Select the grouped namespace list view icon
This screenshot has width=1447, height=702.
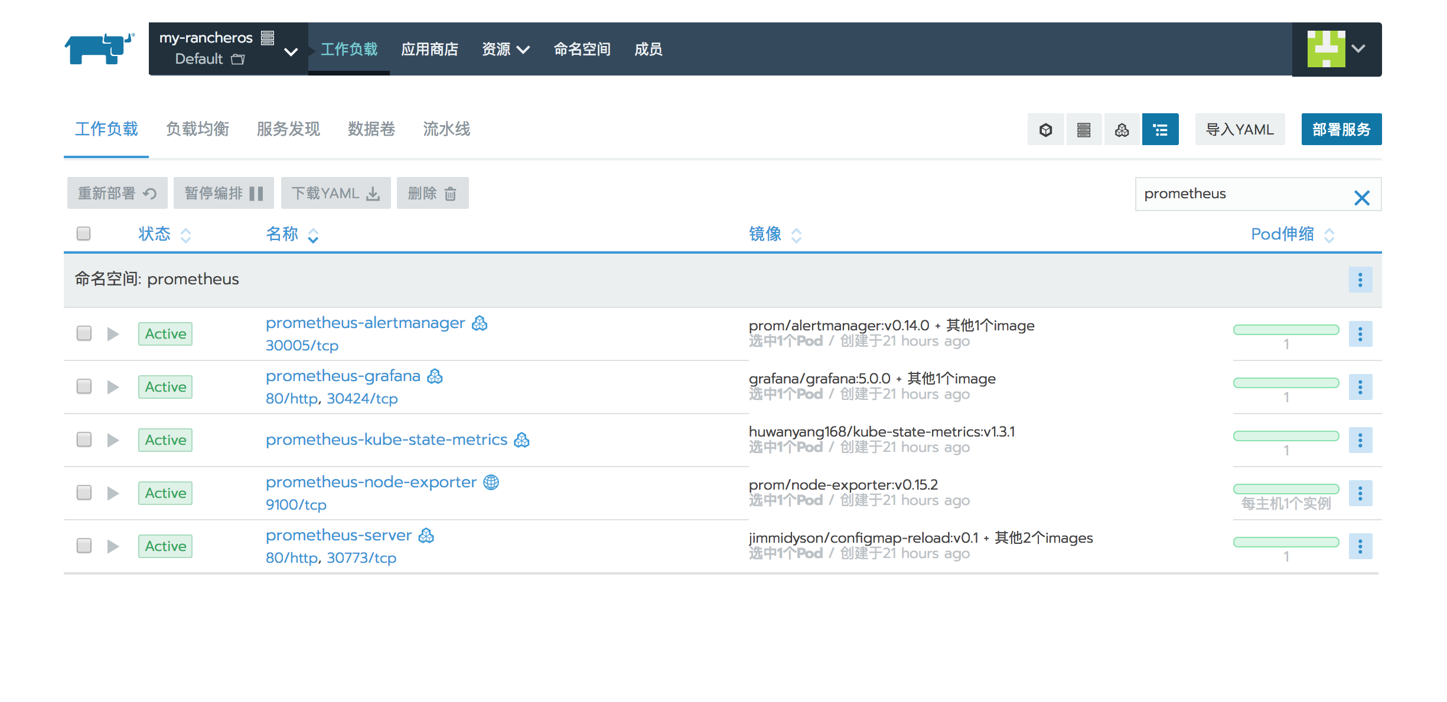1160,130
